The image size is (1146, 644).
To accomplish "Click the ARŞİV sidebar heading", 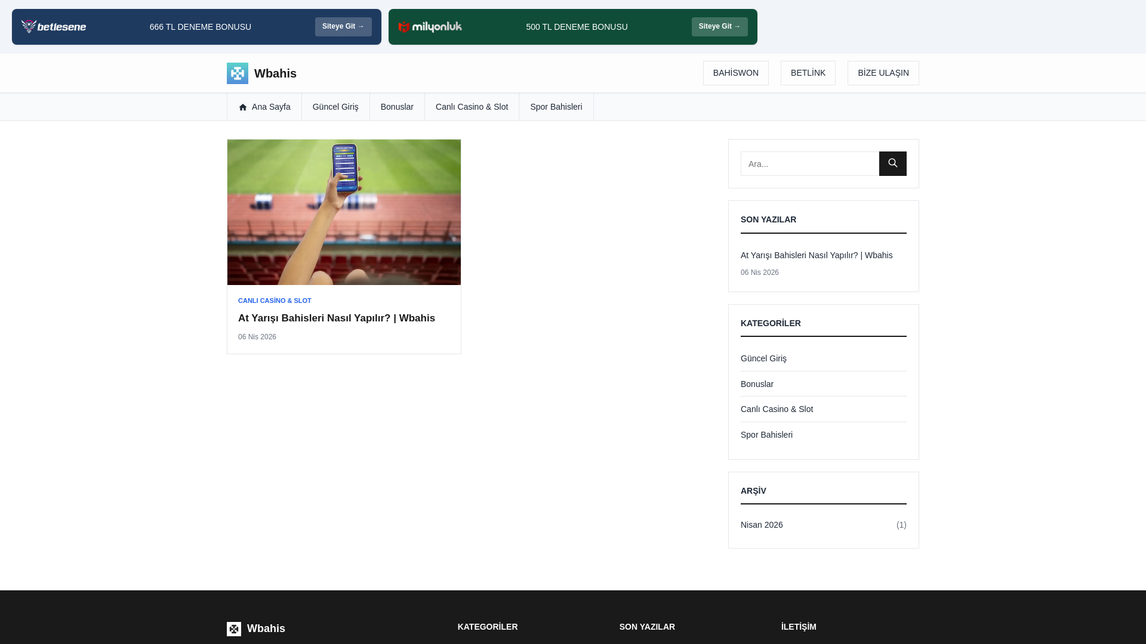I will [x=753, y=491].
